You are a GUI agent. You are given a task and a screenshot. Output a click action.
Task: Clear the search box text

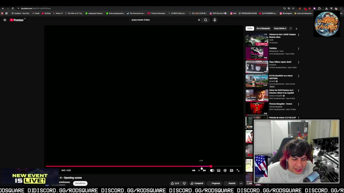click(199, 20)
